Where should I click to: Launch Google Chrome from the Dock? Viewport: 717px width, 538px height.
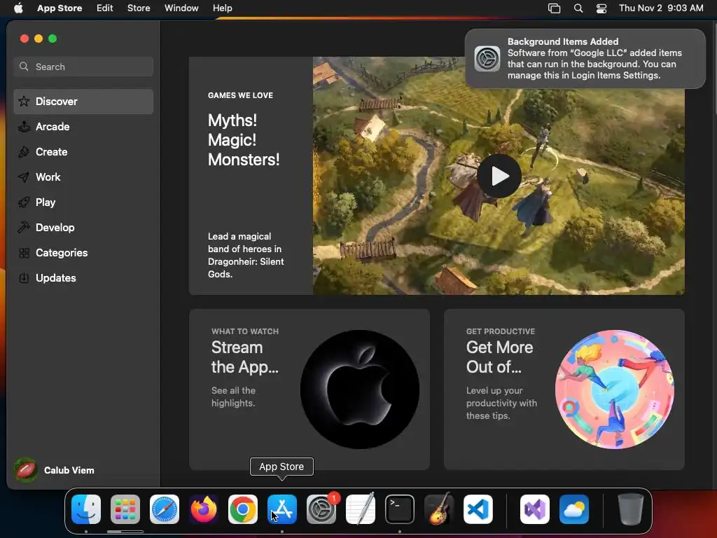243,509
